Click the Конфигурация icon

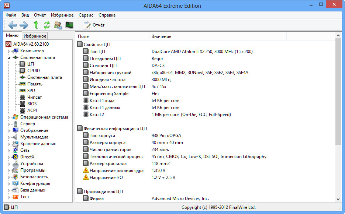pyautogui.click(x=15, y=183)
